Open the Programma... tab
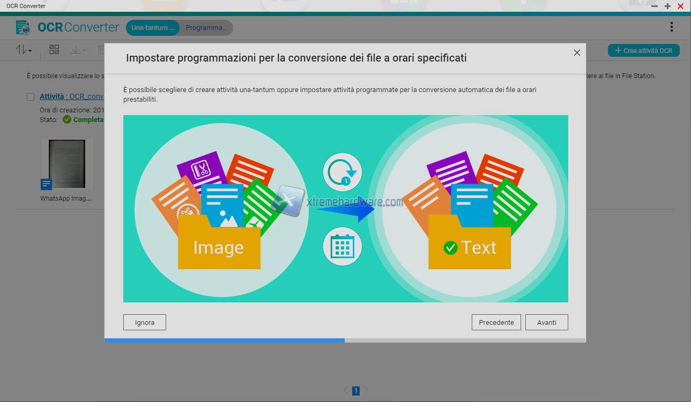 [206, 28]
